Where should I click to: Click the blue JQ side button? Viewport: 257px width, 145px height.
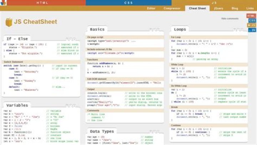(252, 30)
